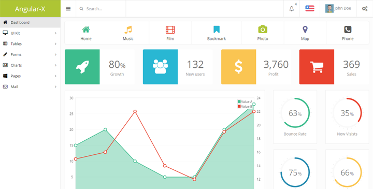
Task: Expand the UI Kit chevron
Action: (55, 33)
